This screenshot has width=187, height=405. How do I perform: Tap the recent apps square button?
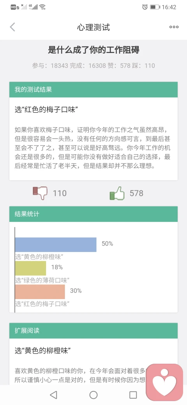tap(133, 394)
